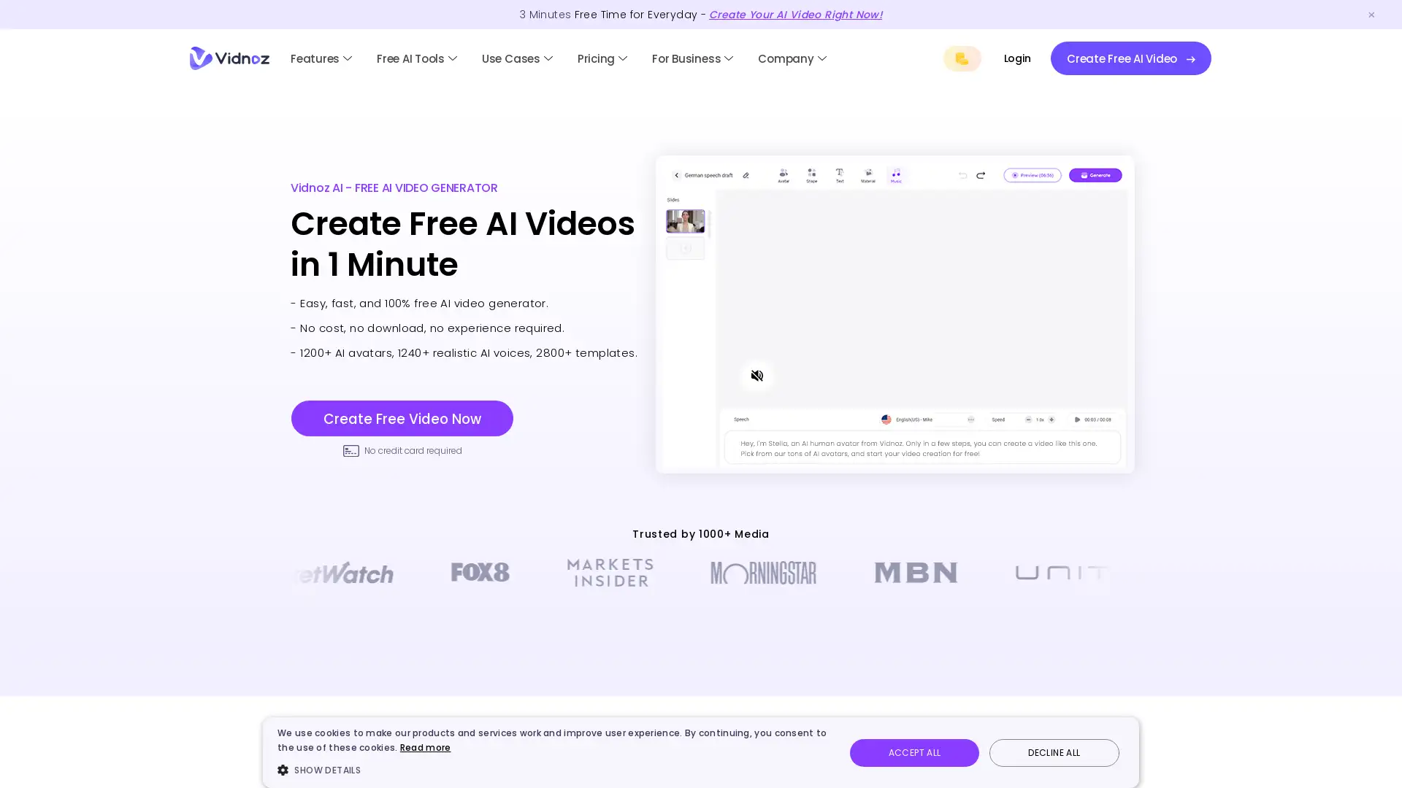Image resolution: width=1402 pixels, height=788 pixels.
Task: Click the English(US) - Mike voice selector
Action: pos(927,420)
